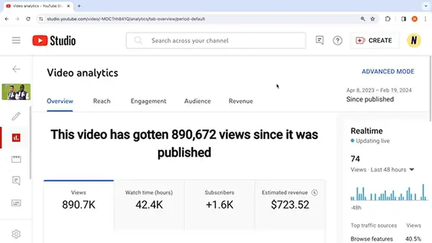Click ADVANCED MODE link
432x243 pixels.
[388, 72]
